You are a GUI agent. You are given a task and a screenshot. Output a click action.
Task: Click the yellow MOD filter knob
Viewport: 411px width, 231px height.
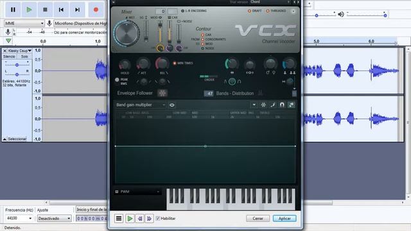coord(160,48)
